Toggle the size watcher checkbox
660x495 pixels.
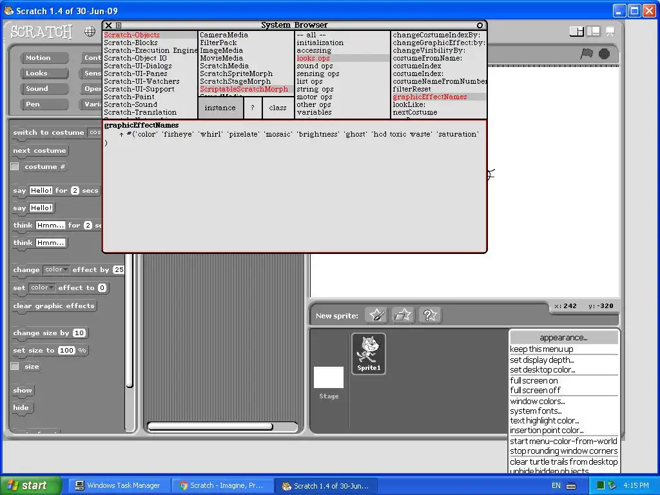point(15,366)
